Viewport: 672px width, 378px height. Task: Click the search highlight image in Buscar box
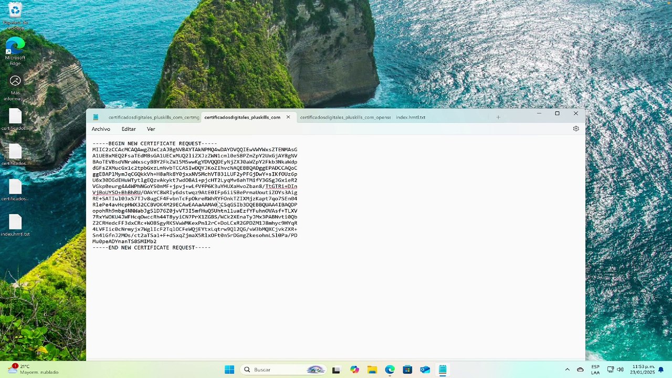point(316,370)
